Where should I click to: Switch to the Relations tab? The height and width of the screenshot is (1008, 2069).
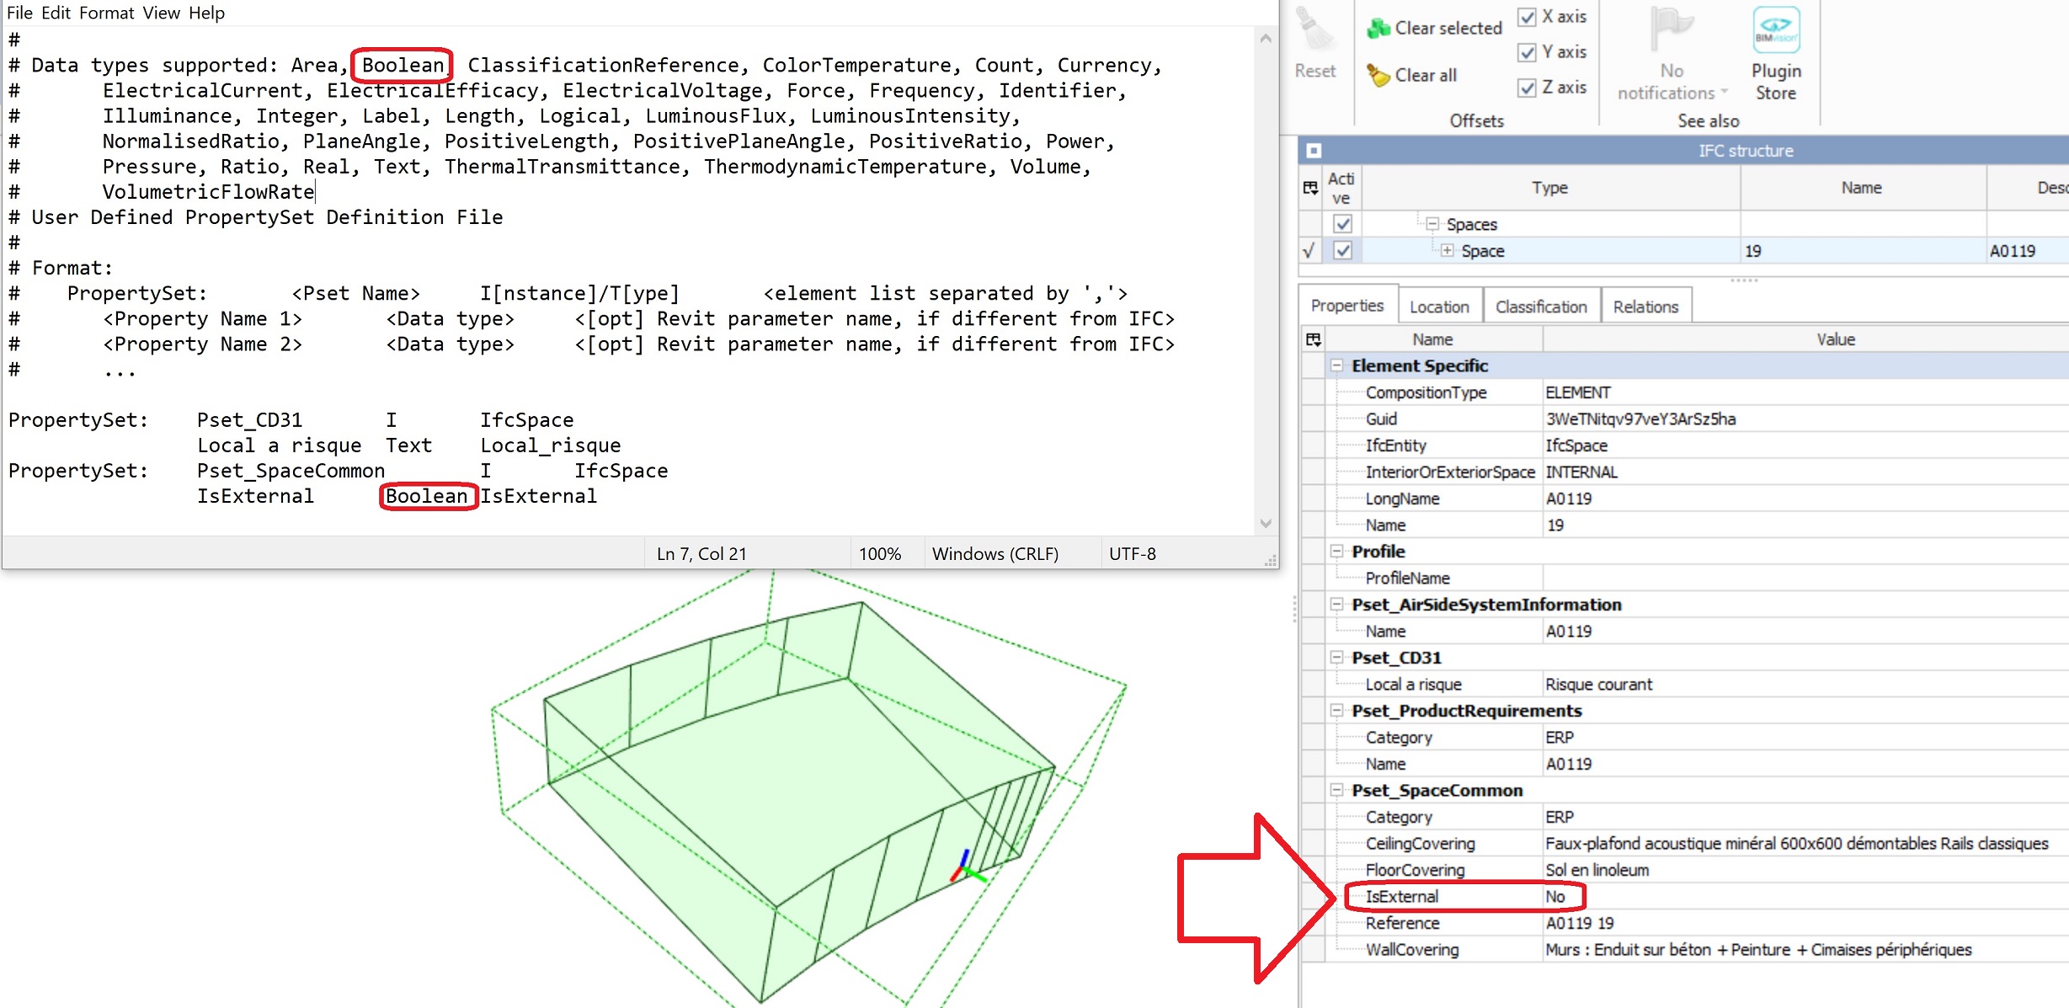(1645, 307)
